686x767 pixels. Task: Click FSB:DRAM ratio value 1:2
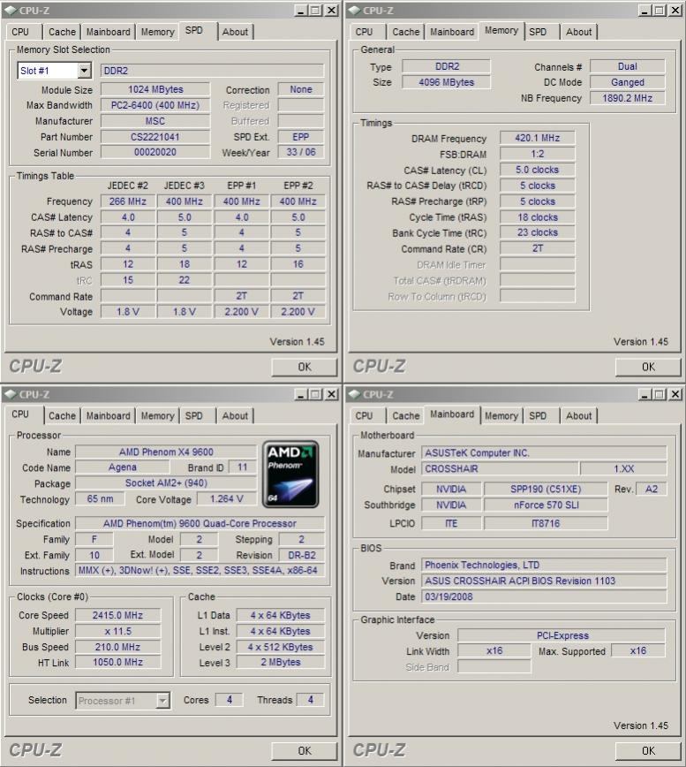click(x=537, y=154)
